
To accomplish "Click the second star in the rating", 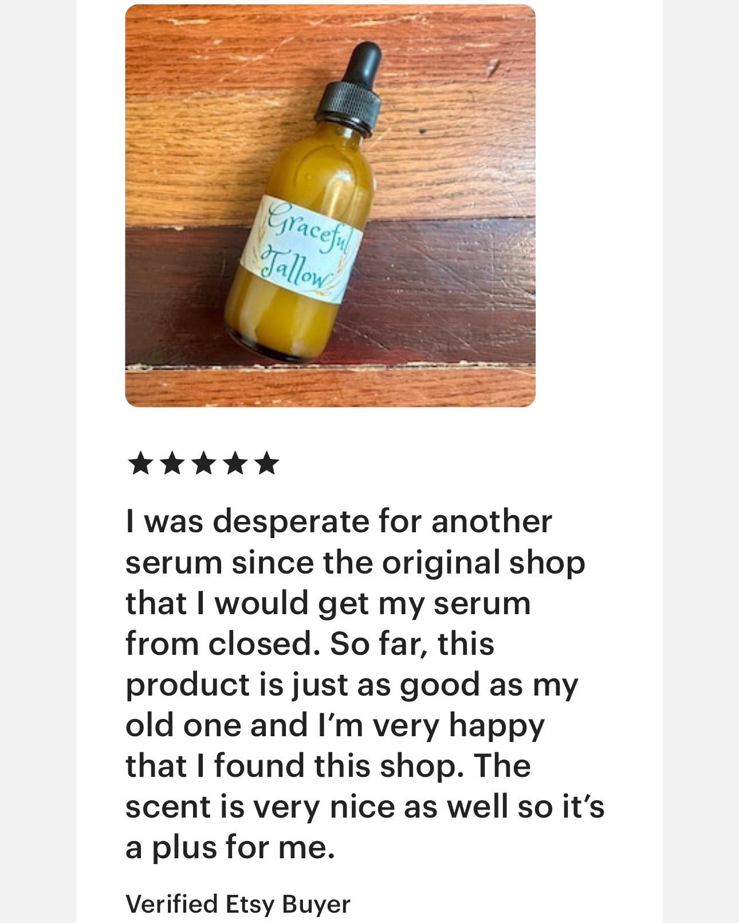I will (x=172, y=463).
